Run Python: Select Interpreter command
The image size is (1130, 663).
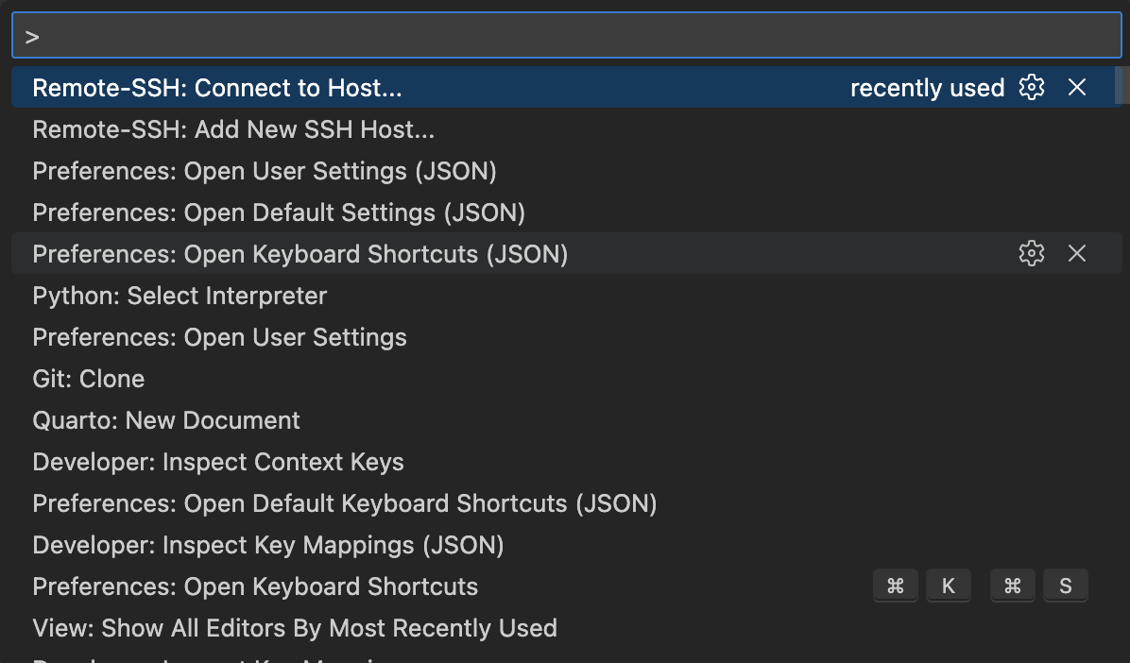(x=180, y=296)
